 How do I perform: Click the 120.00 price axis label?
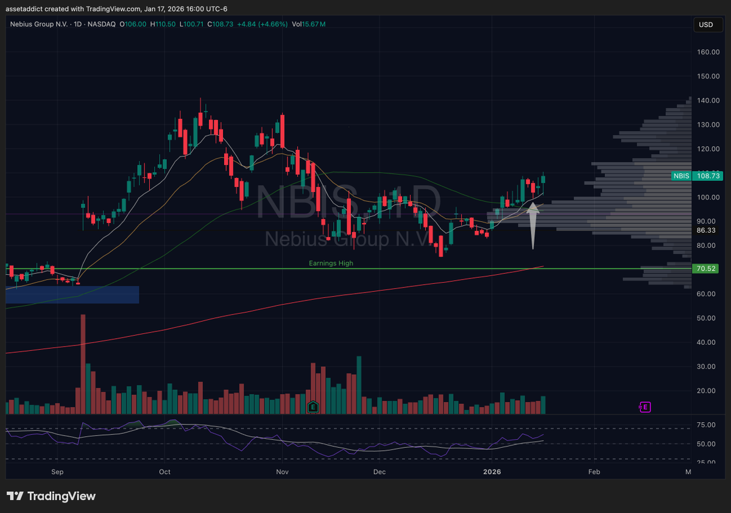click(x=707, y=149)
